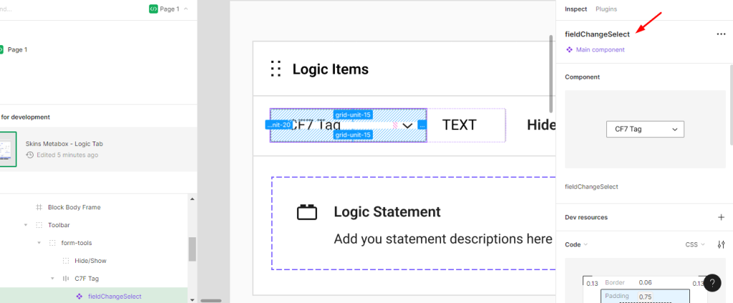Collapse the Toolbar layer group

point(26,225)
